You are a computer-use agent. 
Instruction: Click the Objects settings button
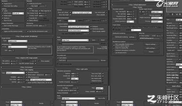coord(151,44)
